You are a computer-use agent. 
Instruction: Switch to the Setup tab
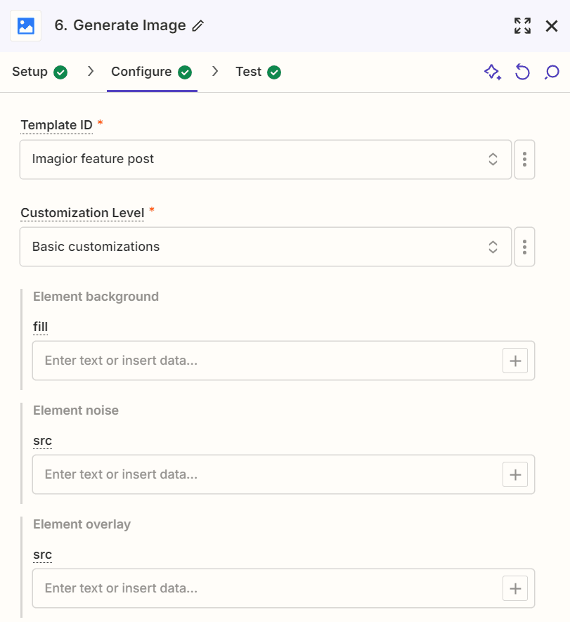tap(30, 72)
